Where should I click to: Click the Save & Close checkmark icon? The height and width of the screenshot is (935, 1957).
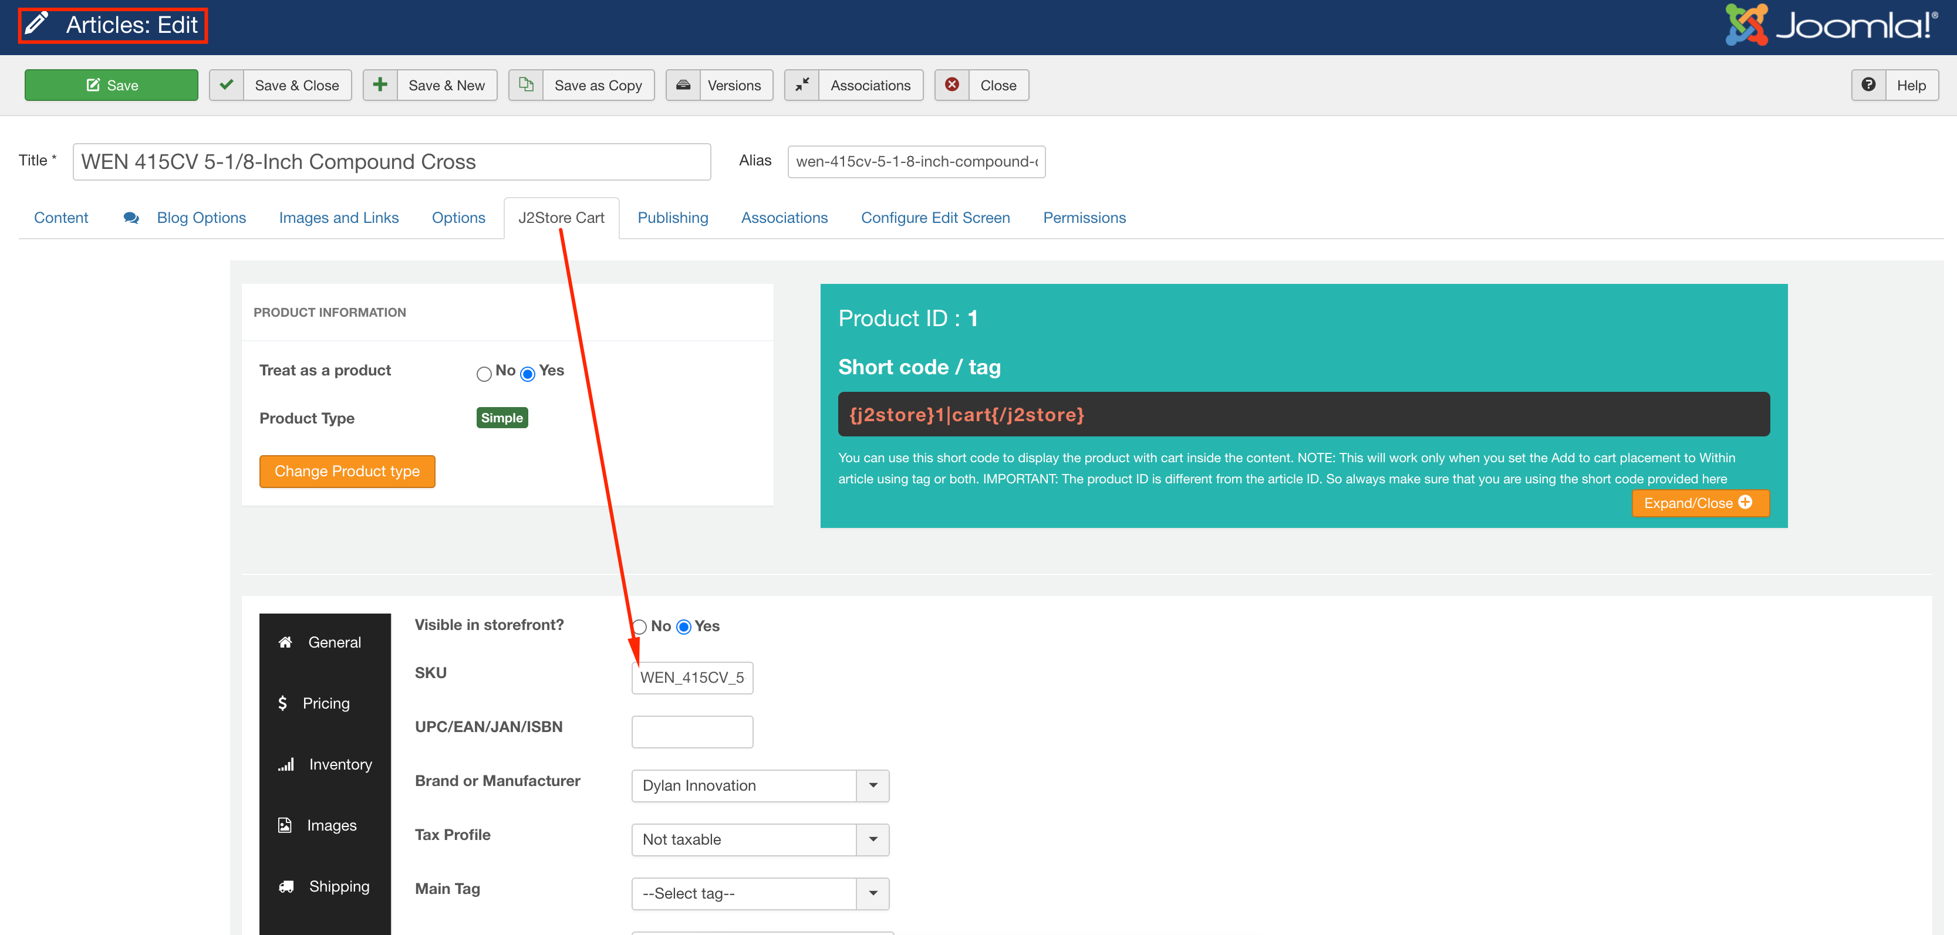(x=227, y=85)
